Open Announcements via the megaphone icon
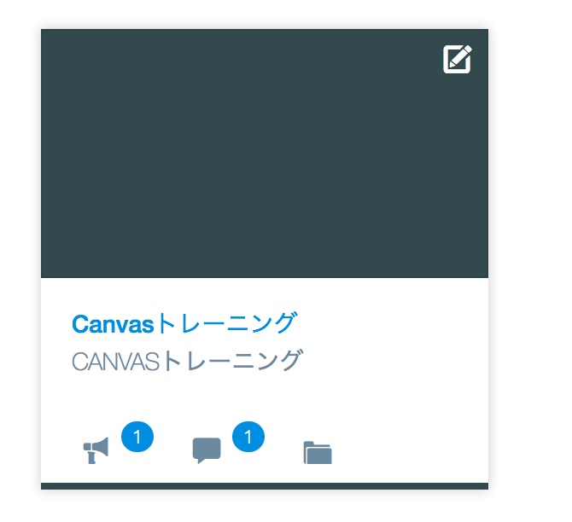This screenshot has height=522, width=572. pyautogui.click(x=96, y=449)
